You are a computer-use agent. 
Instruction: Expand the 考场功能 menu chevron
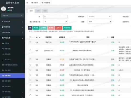(22, 92)
